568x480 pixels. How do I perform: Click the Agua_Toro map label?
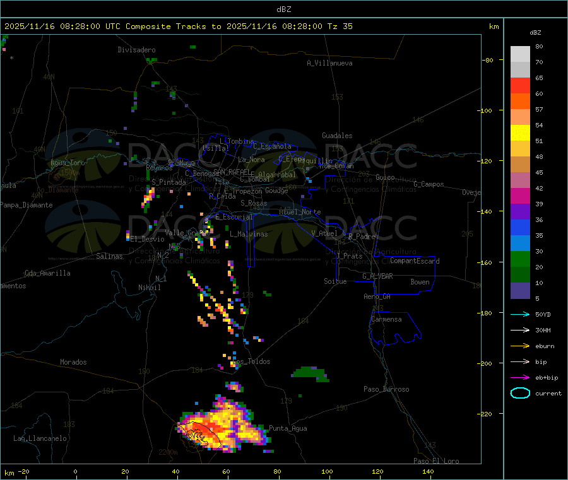68,163
